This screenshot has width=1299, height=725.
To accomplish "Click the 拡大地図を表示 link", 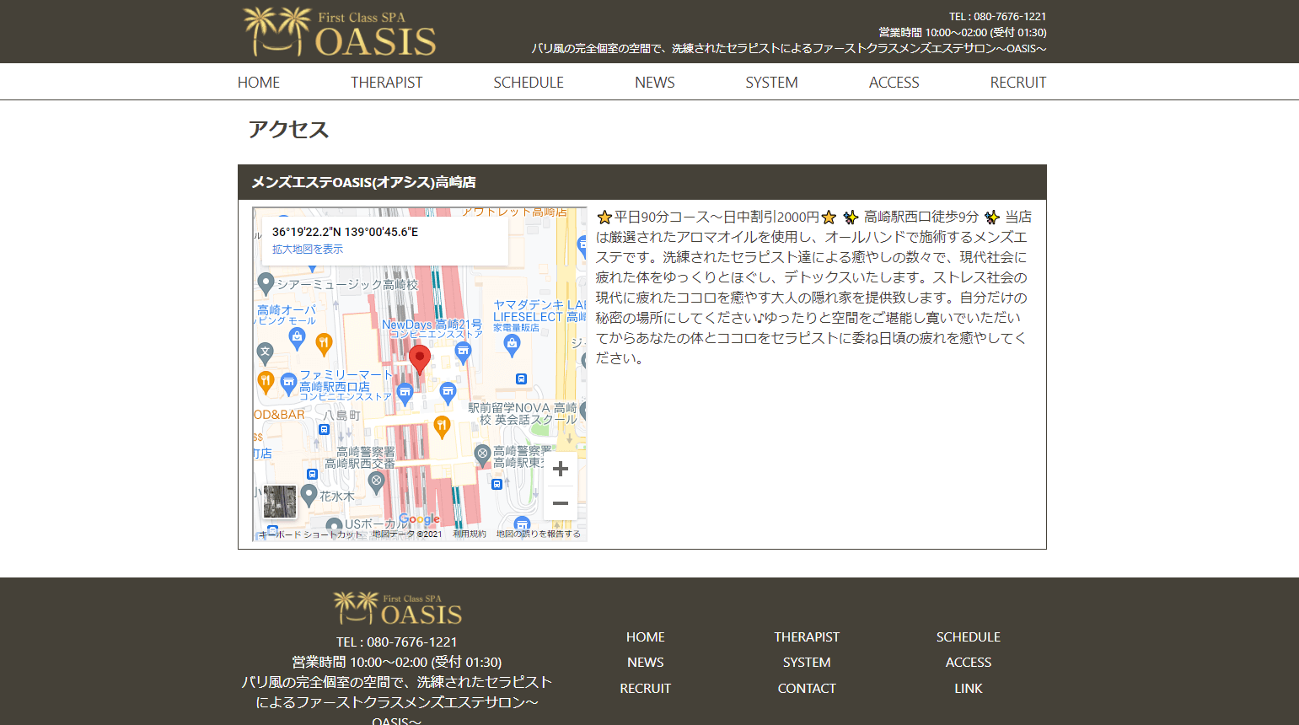I will (308, 250).
